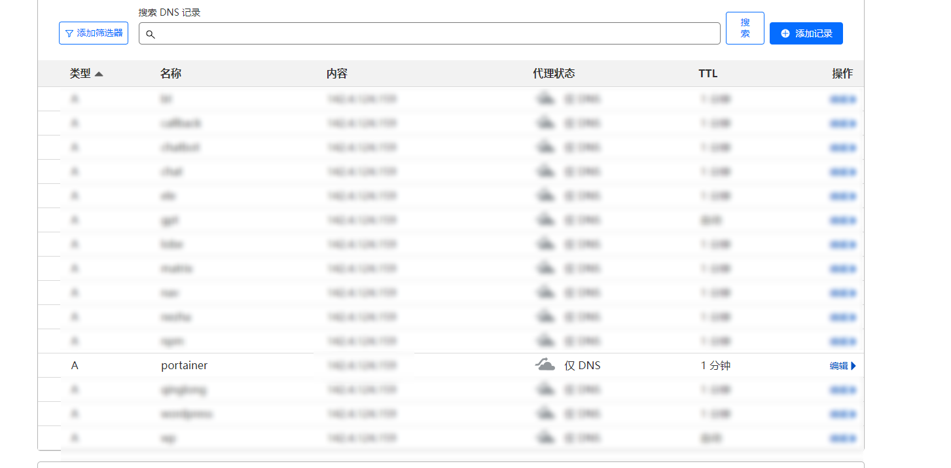Open 编辑 for the portainer record
951x468 pixels.
843,366
